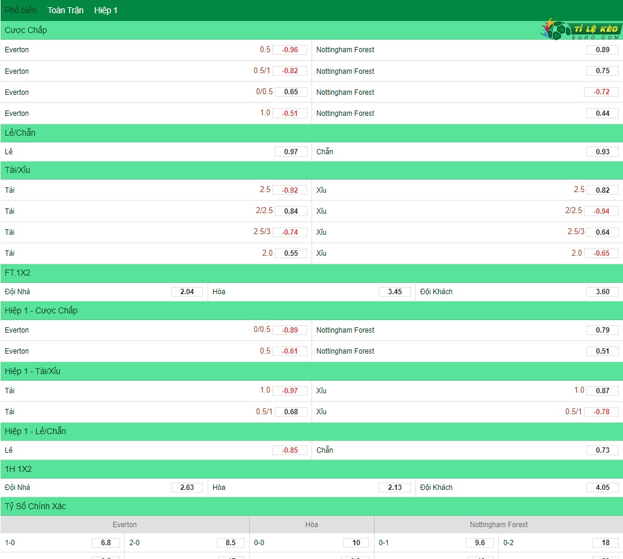The height and width of the screenshot is (559, 623).
Task: Click first-half Xỉu 0.5/1 odds -0.78
Action: pyautogui.click(x=601, y=412)
